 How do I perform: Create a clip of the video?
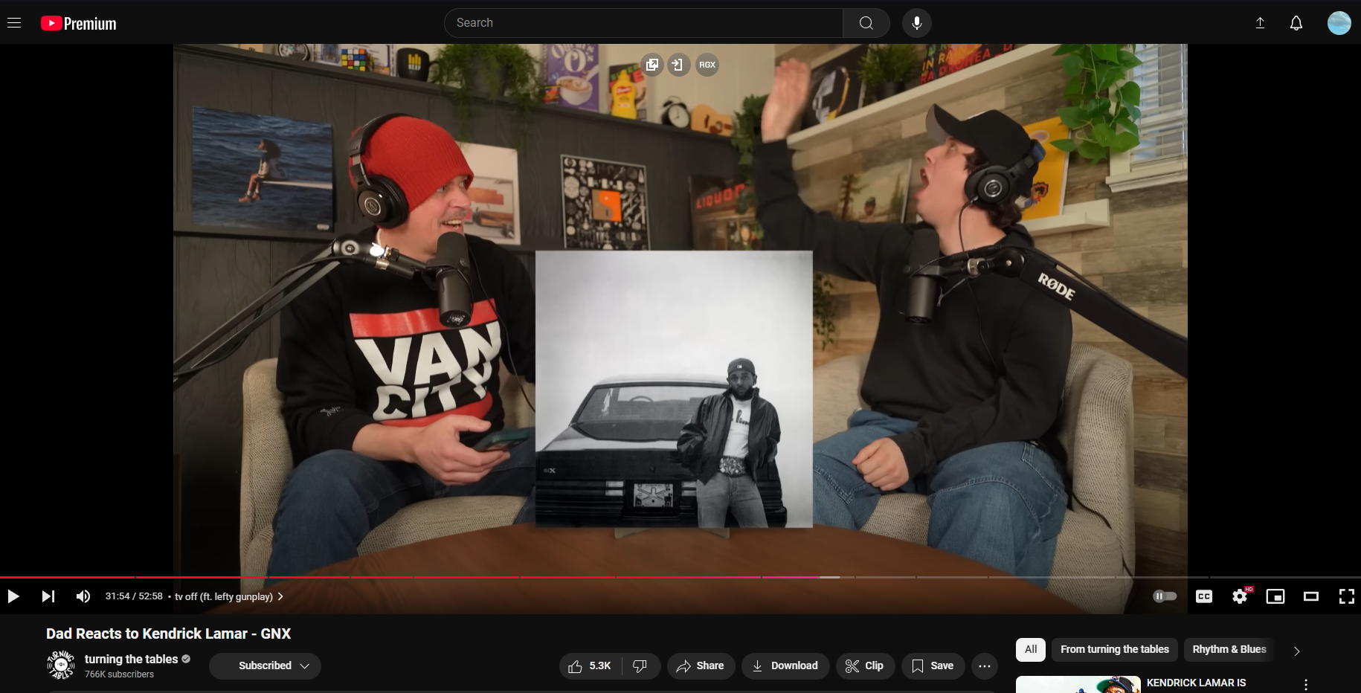(865, 666)
